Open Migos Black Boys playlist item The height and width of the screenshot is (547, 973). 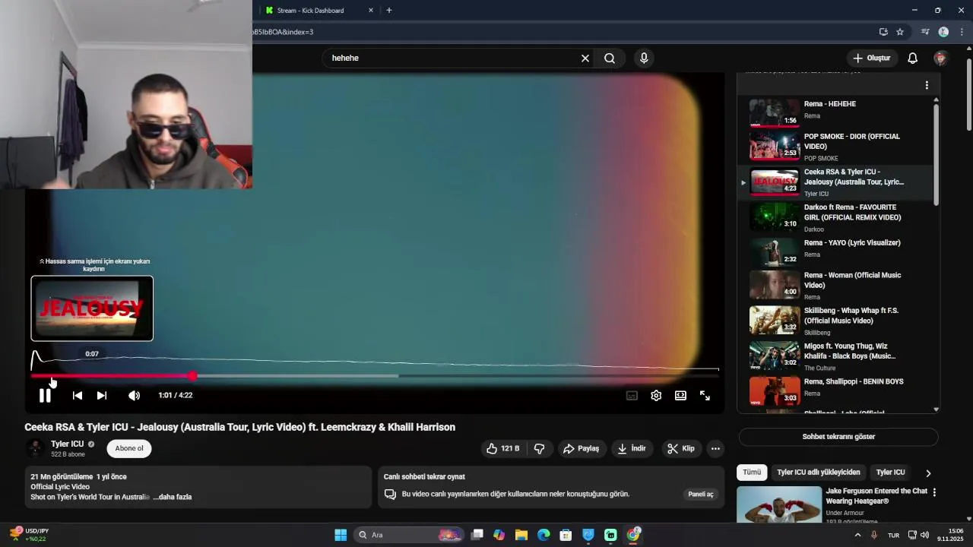(836, 356)
